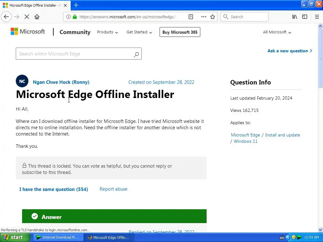Open Ngan Chwe Hock (Ronny) profile link
This screenshot has height=242, width=323.
click(x=61, y=82)
